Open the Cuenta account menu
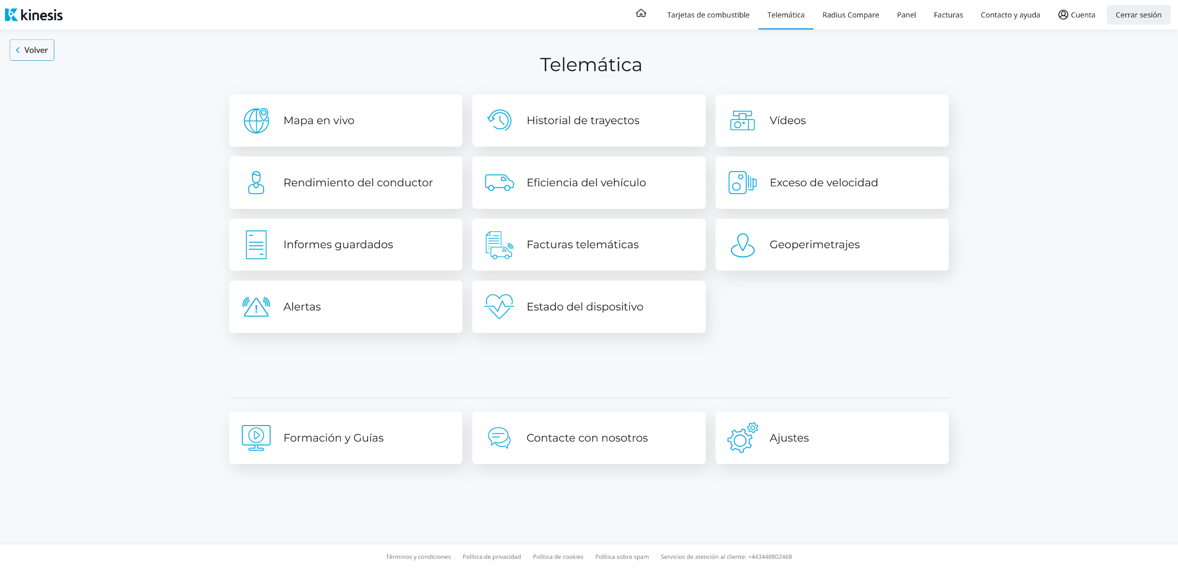 (x=1077, y=15)
